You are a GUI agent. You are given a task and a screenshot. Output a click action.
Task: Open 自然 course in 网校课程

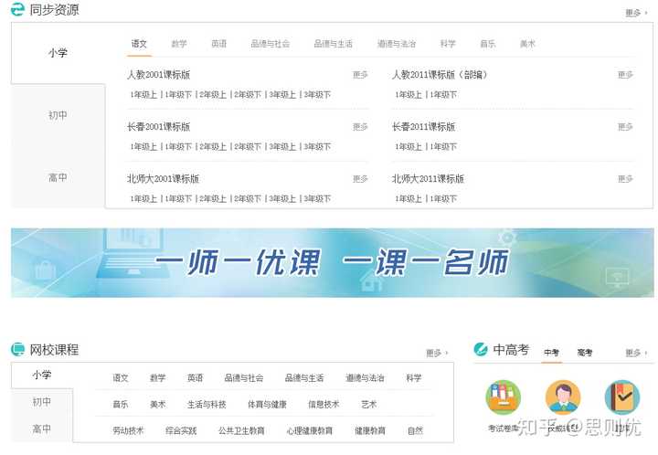[x=416, y=430]
